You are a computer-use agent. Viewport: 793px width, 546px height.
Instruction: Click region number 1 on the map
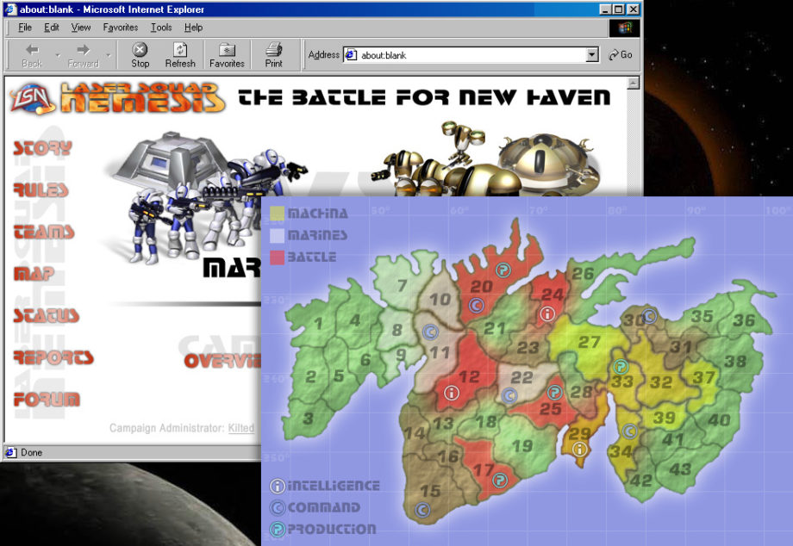tap(318, 323)
